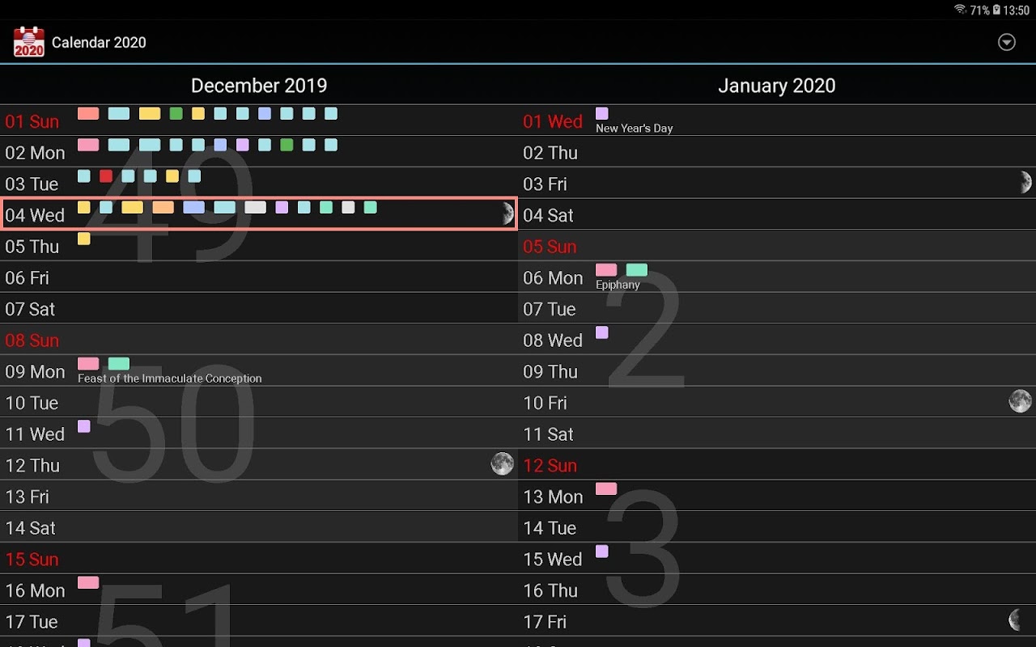Select the green event marker on 01 Sun December
Image resolution: width=1036 pixels, height=647 pixels.
pos(176,113)
